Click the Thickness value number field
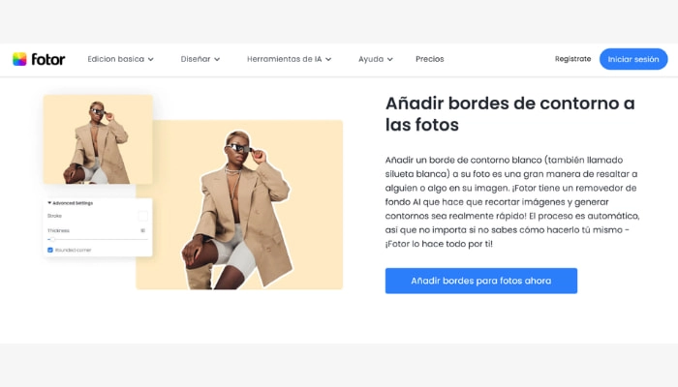The width and height of the screenshot is (678, 387). click(x=142, y=230)
